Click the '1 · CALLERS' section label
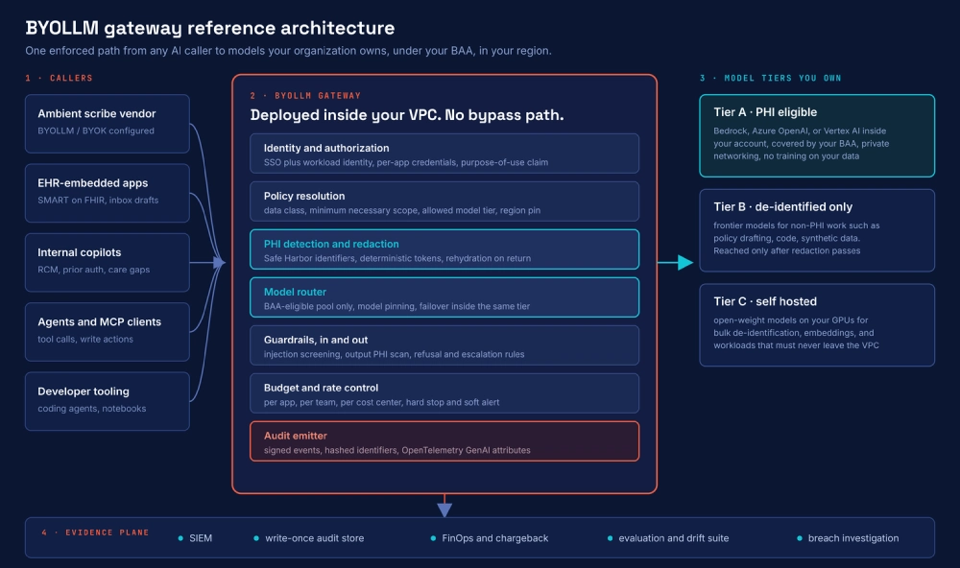This screenshot has height=568, width=960. (x=59, y=79)
